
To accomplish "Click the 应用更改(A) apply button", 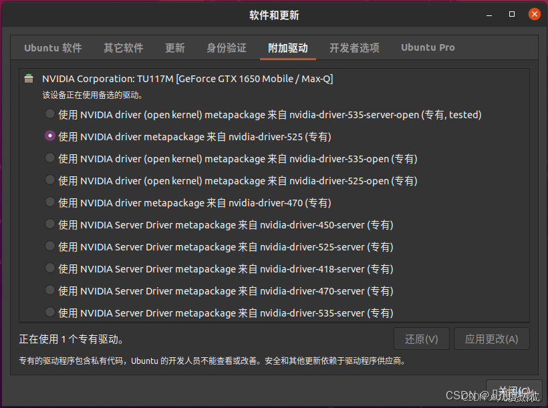I will coord(492,339).
